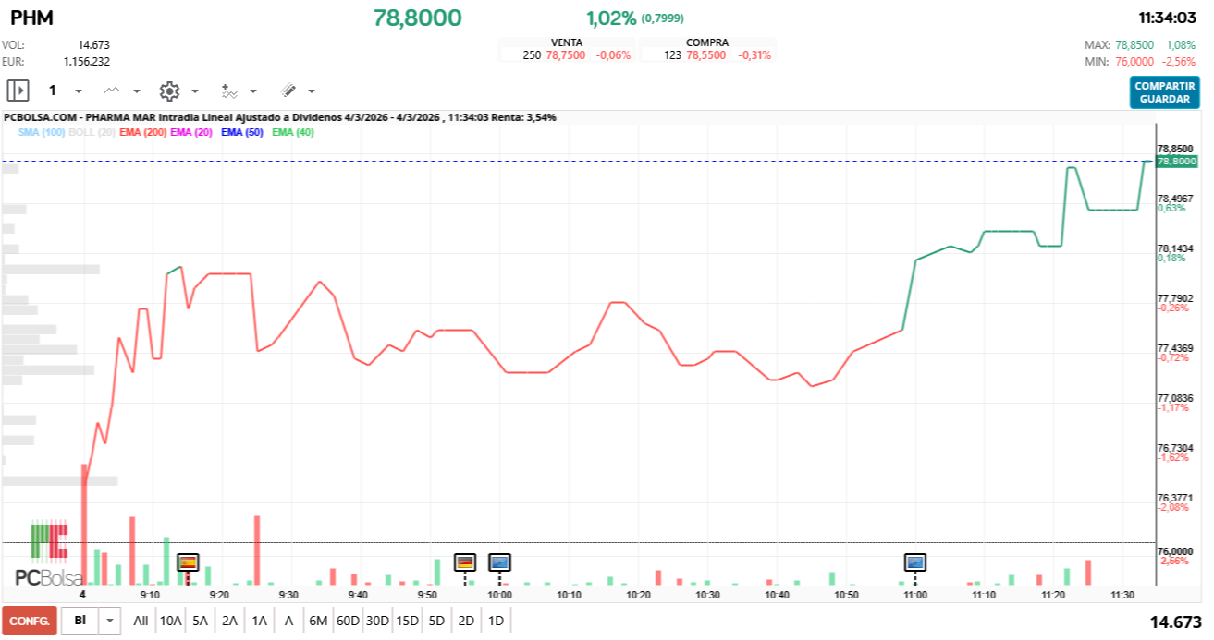
Task: Click the screen event marker near 10:00
Action: (500, 563)
